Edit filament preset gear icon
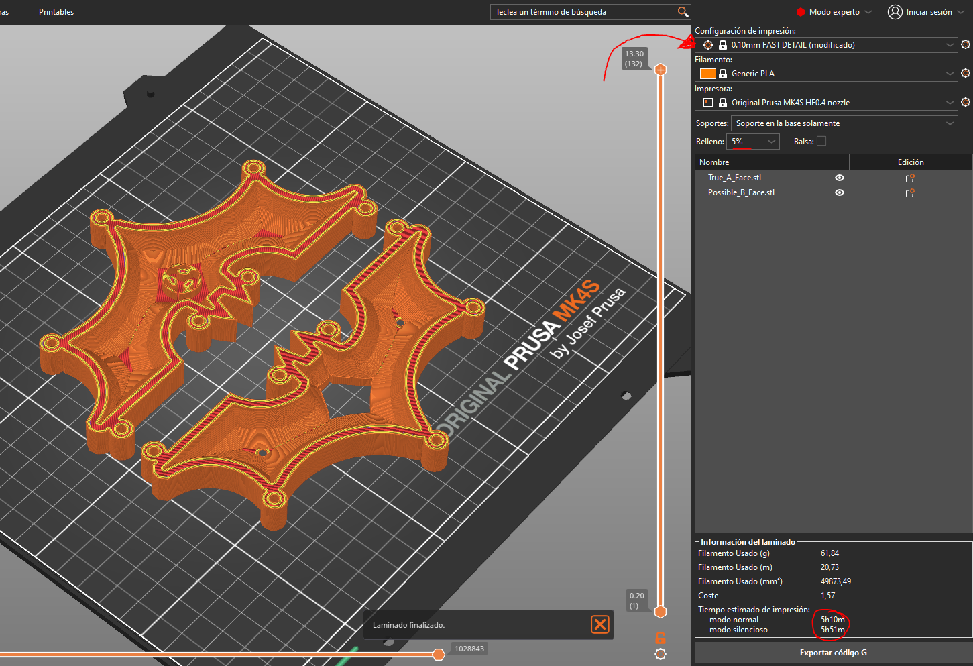Screen dimensions: 973x666 (966, 73)
